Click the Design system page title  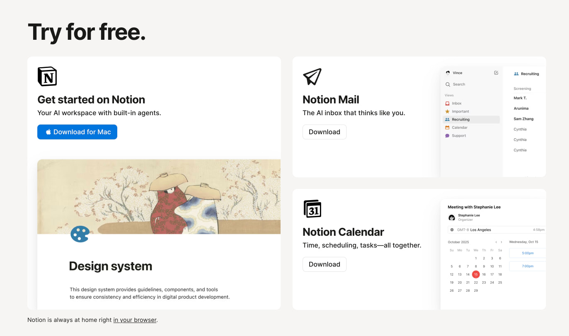[x=111, y=266]
